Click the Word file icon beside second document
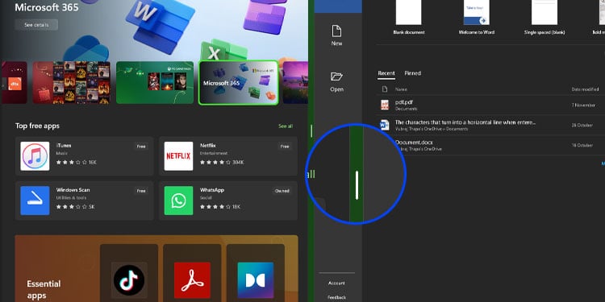 385,125
